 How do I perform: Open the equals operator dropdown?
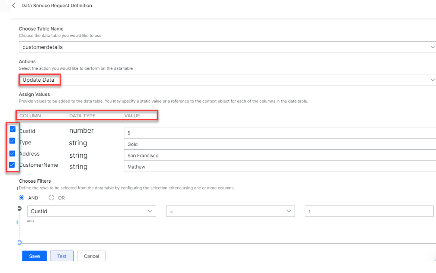pos(231,211)
